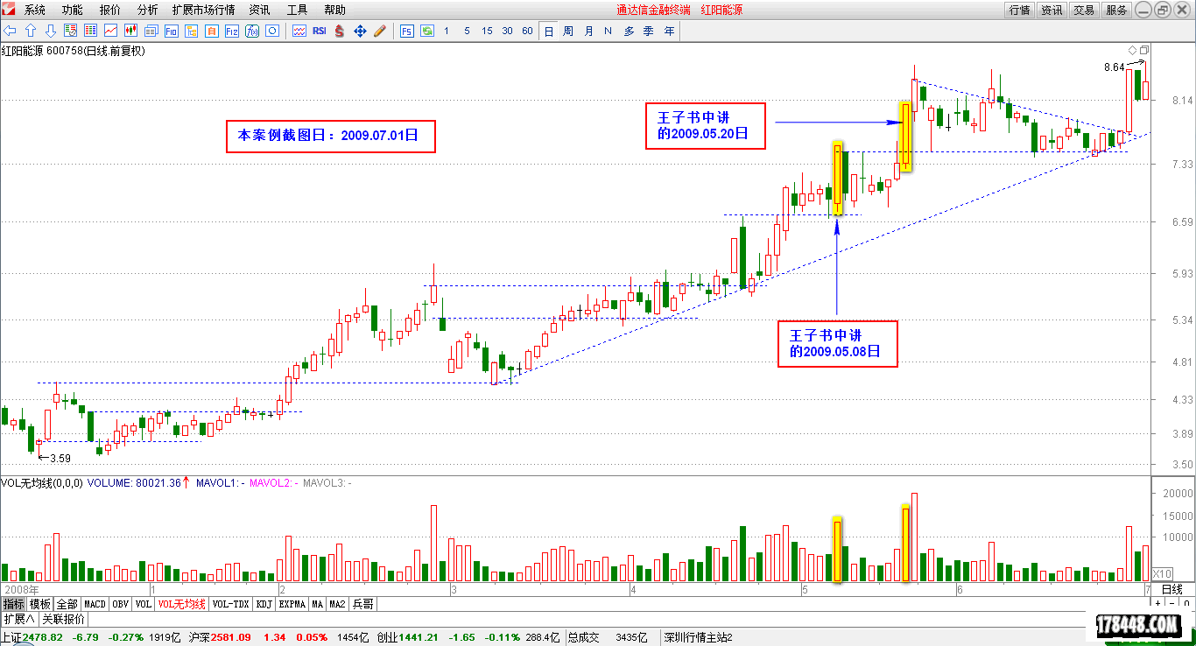
Task: Click the X10 volume scale label
Action: click(1162, 573)
